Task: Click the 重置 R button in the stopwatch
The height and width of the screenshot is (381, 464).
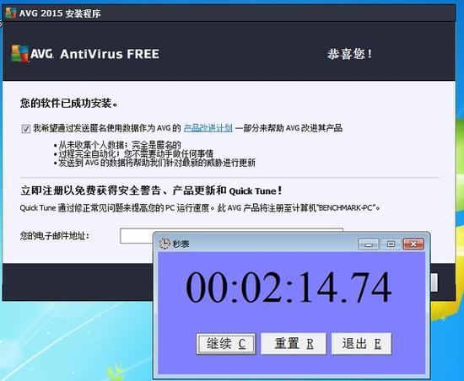Action: (294, 343)
